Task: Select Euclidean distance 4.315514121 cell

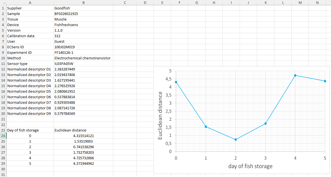Action: point(83,136)
